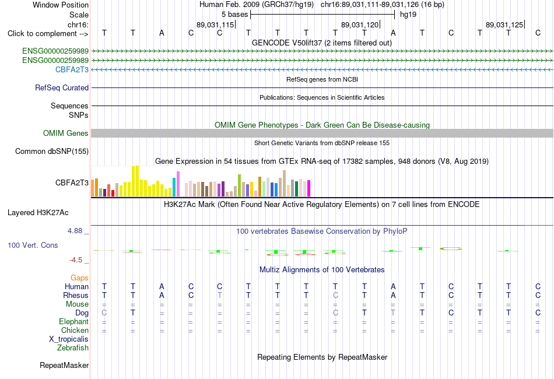Open 'Publications: Sequences in Scientific Articles' title

tap(322, 97)
